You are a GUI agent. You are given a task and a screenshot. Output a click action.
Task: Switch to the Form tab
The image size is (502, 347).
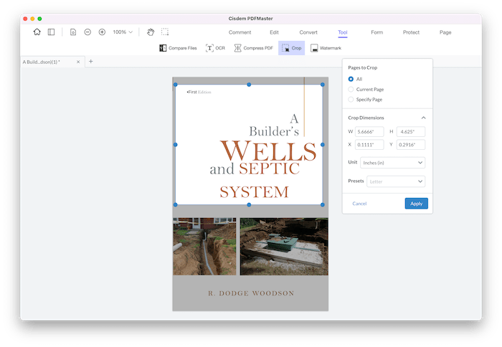tap(376, 32)
